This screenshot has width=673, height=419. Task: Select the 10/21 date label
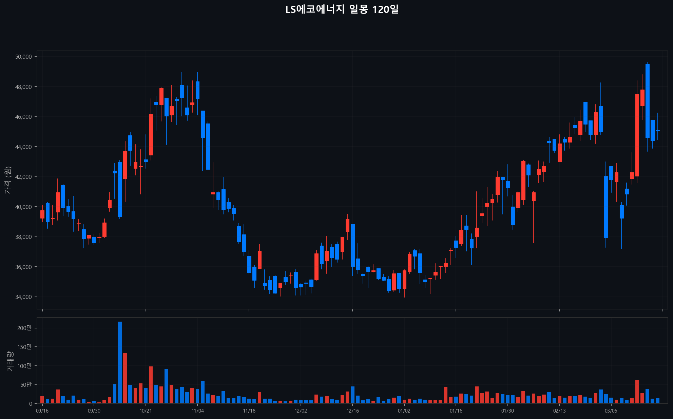click(146, 411)
